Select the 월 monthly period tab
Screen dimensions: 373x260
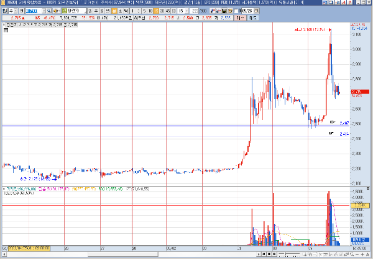pos(102,11)
